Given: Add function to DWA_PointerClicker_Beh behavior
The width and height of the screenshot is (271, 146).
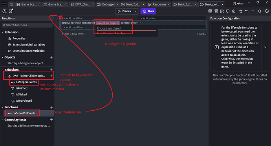Looking at the screenshot, I should click(51, 76).
